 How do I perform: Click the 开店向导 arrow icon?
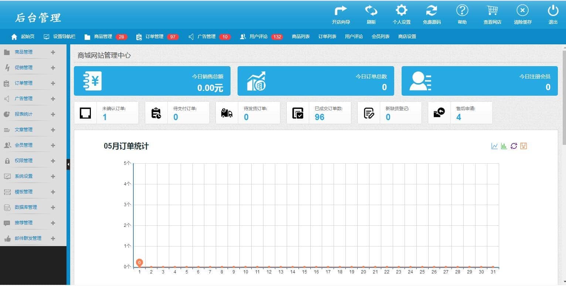pos(341,11)
